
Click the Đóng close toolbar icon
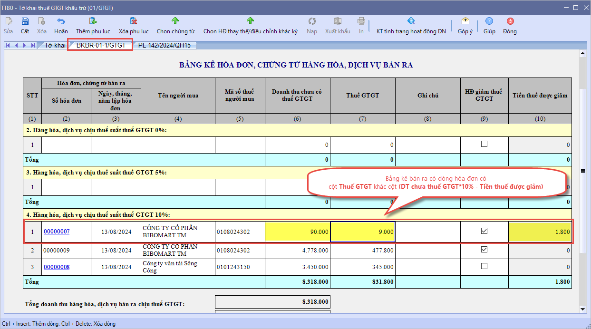pyautogui.click(x=510, y=22)
